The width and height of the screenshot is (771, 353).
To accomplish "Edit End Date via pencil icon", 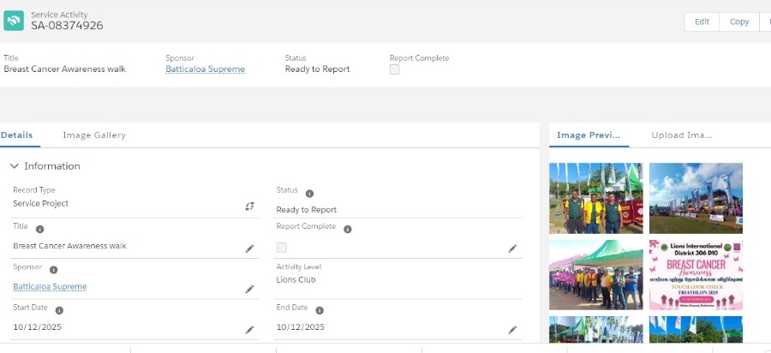I will [512, 329].
